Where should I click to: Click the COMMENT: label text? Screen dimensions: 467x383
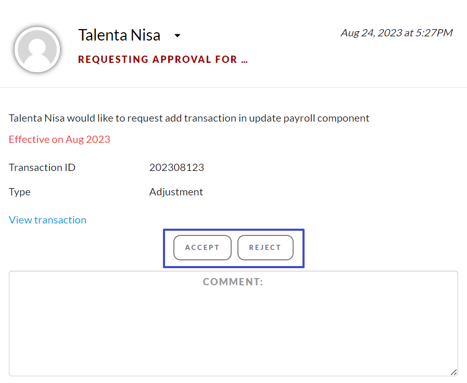[x=233, y=282]
